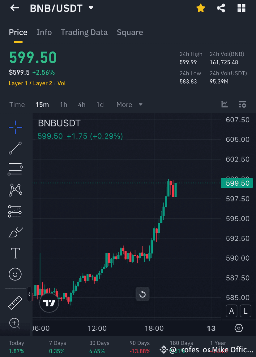Toggle auto scale with the A button

pos(232,311)
